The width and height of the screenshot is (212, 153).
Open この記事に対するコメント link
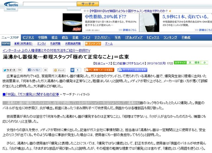(130, 63)
